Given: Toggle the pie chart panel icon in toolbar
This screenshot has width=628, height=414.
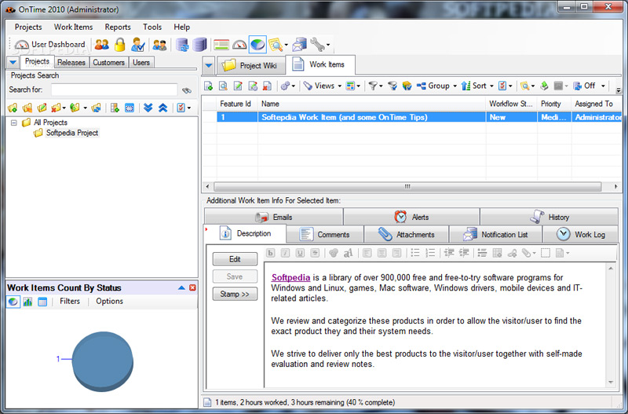Looking at the screenshot, I should (x=257, y=45).
